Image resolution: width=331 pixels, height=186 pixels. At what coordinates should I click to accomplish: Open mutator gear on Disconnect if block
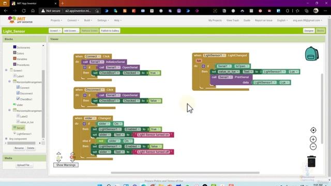85,95
